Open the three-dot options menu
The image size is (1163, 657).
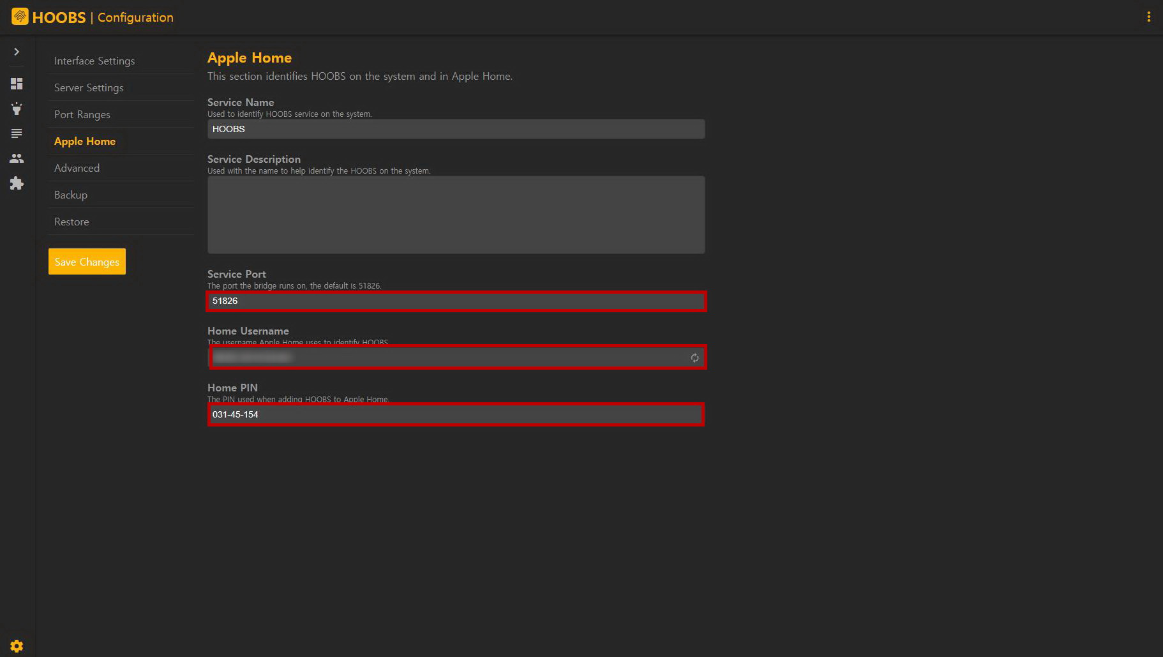tap(1148, 17)
